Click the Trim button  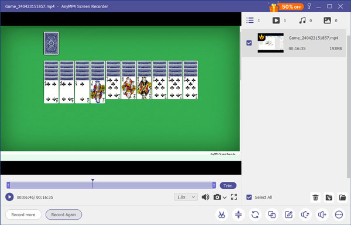[x=228, y=186]
